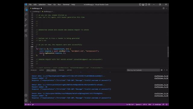Click the Ln 100, Col 1 status entry
Screen dimensions: 193x109
point(130,104)
